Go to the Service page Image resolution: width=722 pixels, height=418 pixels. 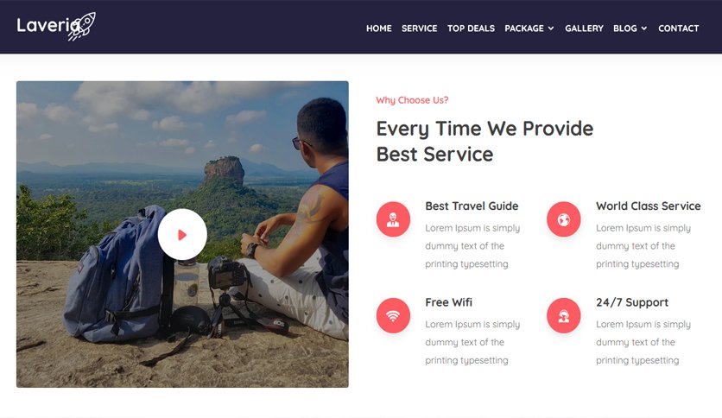pos(420,28)
